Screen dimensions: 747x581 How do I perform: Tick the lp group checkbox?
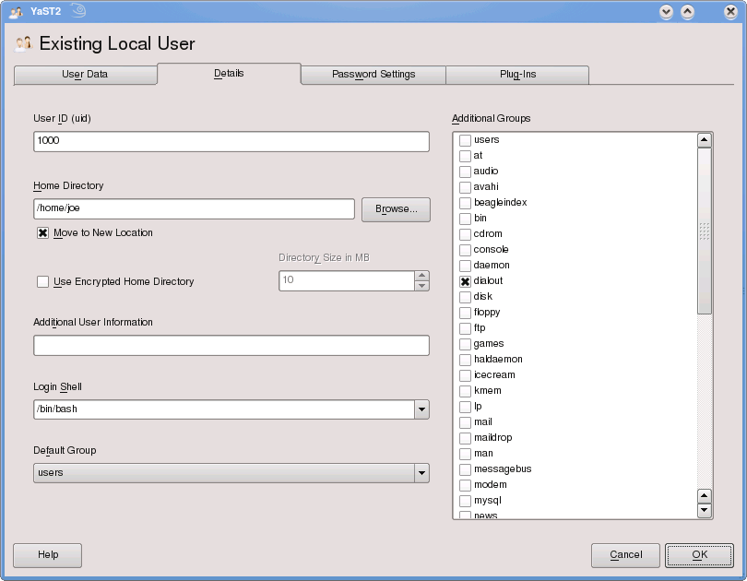tap(465, 407)
